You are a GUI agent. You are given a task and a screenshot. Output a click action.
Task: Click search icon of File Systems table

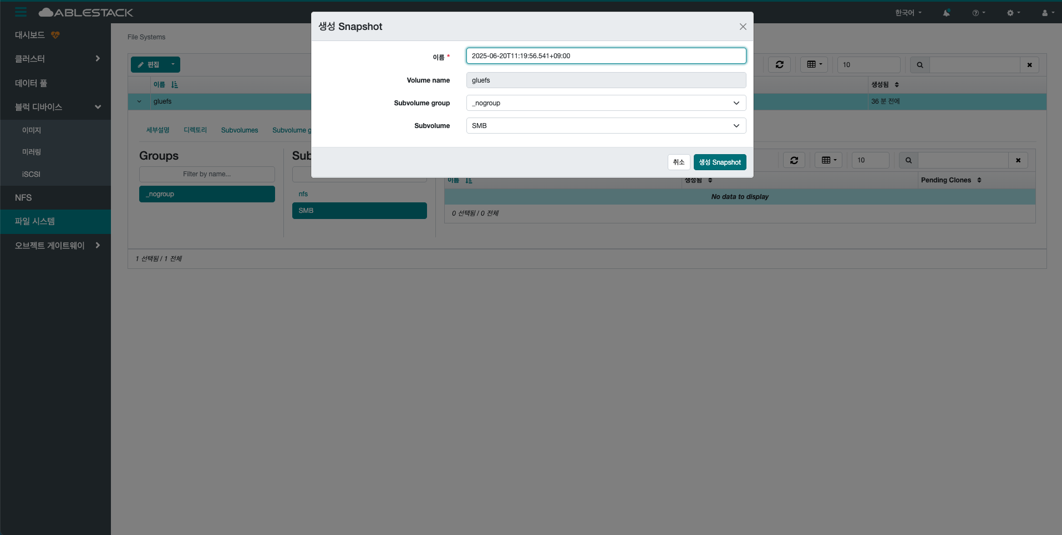click(920, 65)
